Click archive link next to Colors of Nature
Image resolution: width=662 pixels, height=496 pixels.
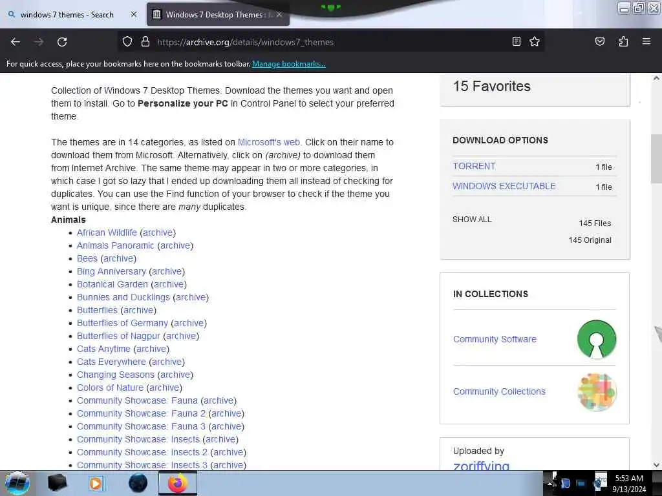[164, 387]
